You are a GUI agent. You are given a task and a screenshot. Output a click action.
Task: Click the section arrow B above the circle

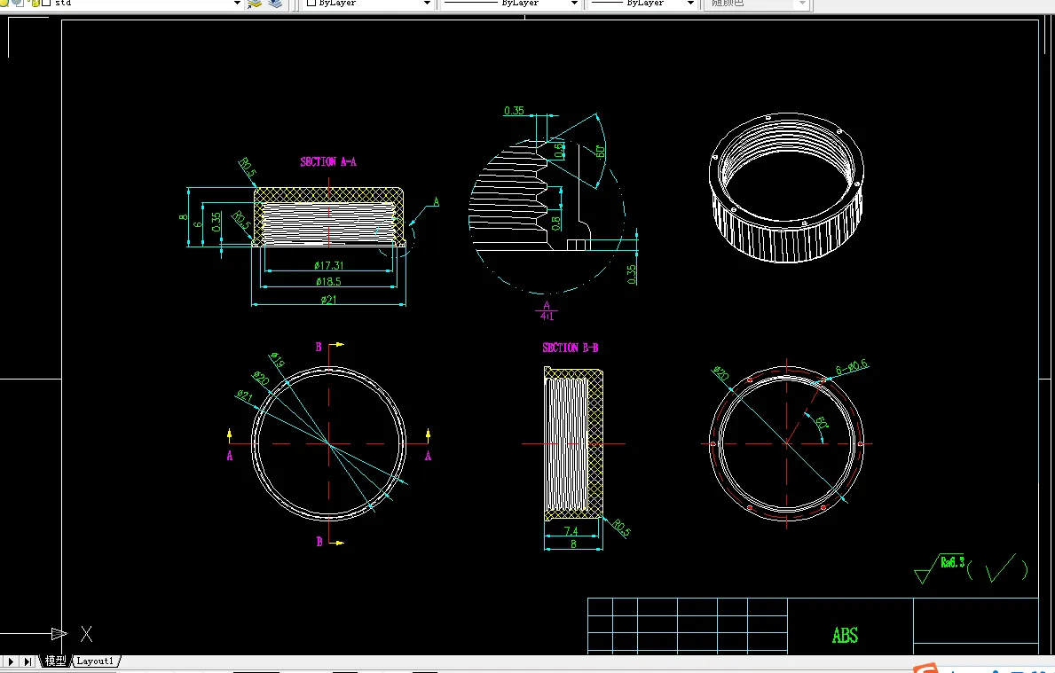pos(330,346)
